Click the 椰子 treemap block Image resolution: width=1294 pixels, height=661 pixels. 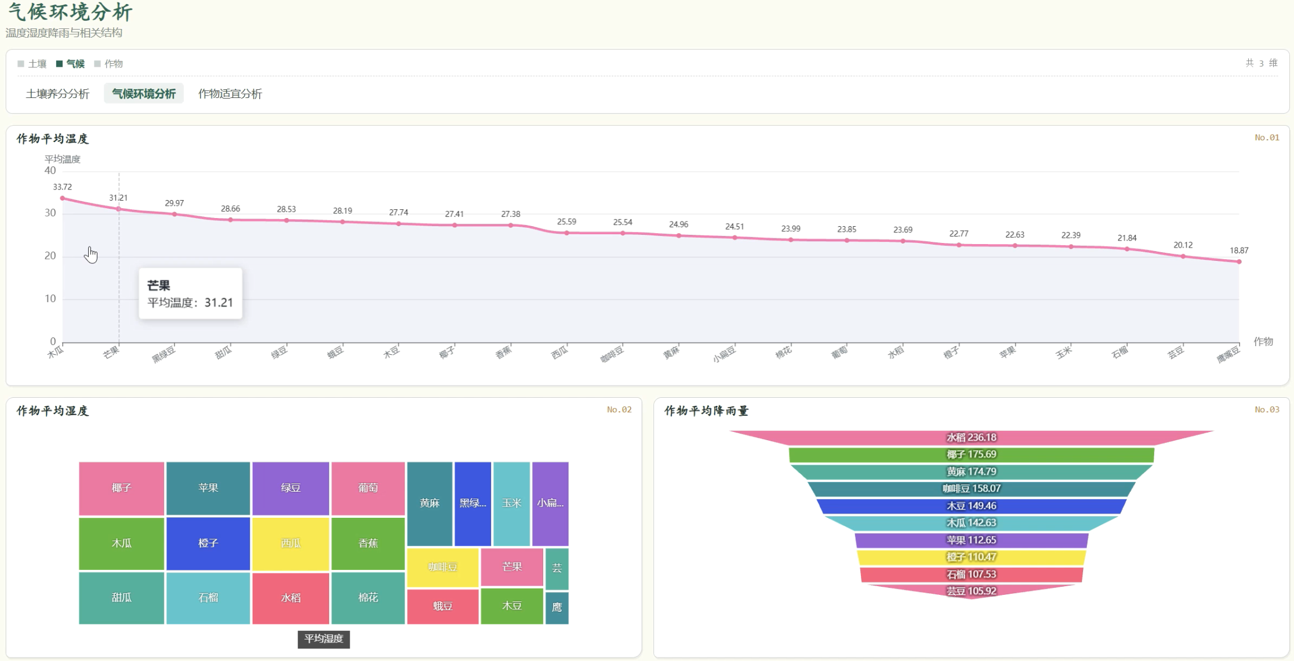121,488
